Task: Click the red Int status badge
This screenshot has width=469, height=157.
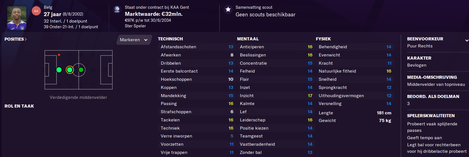Action: click(x=36, y=11)
